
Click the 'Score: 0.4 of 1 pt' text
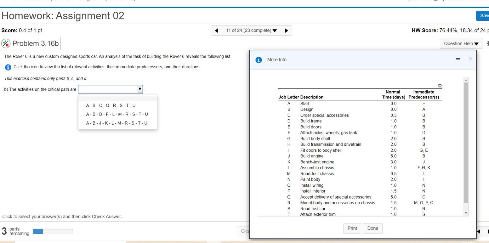(22, 31)
